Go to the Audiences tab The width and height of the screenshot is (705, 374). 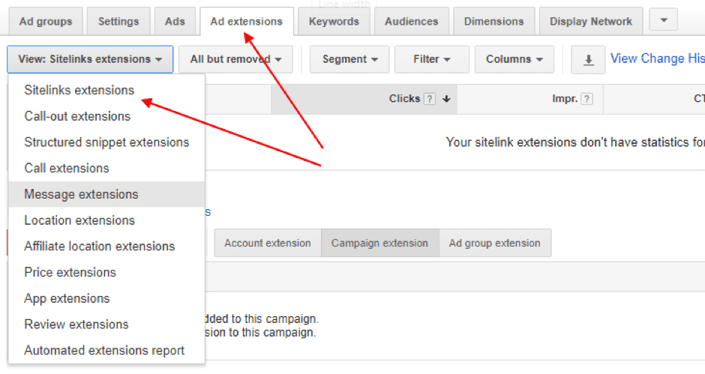[411, 21]
